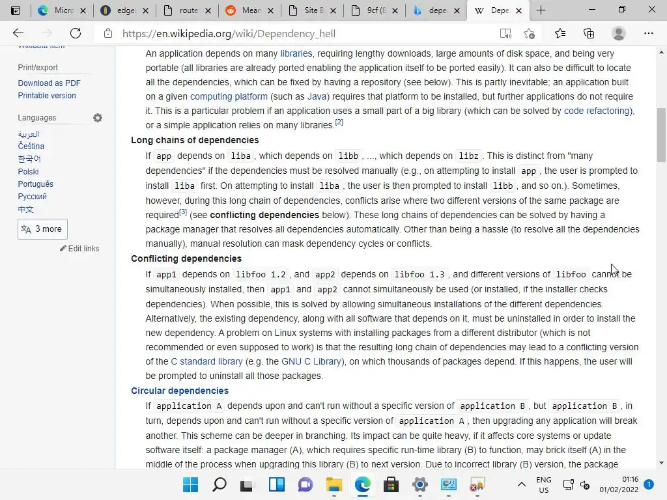The image size is (667, 500).
Task: Show hidden system tray icons
Action: pos(522,484)
